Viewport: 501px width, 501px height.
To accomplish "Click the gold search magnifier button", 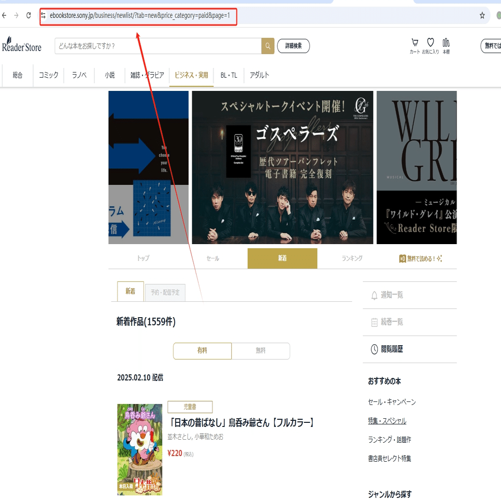I will 268,46.
